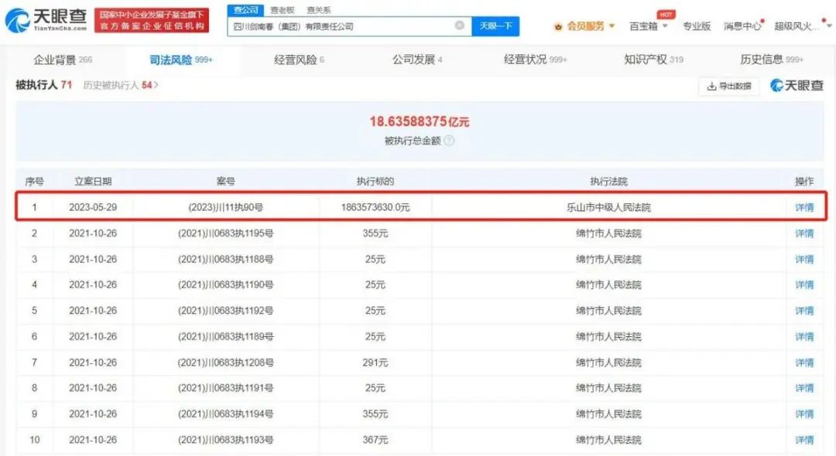Image resolution: width=836 pixels, height=456 pixels.
Task: Clear the search box with the X icon
Action: 459,26
